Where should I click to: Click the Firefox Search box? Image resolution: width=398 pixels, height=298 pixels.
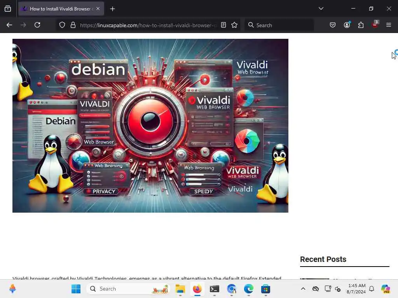click(x=279, y=25)
